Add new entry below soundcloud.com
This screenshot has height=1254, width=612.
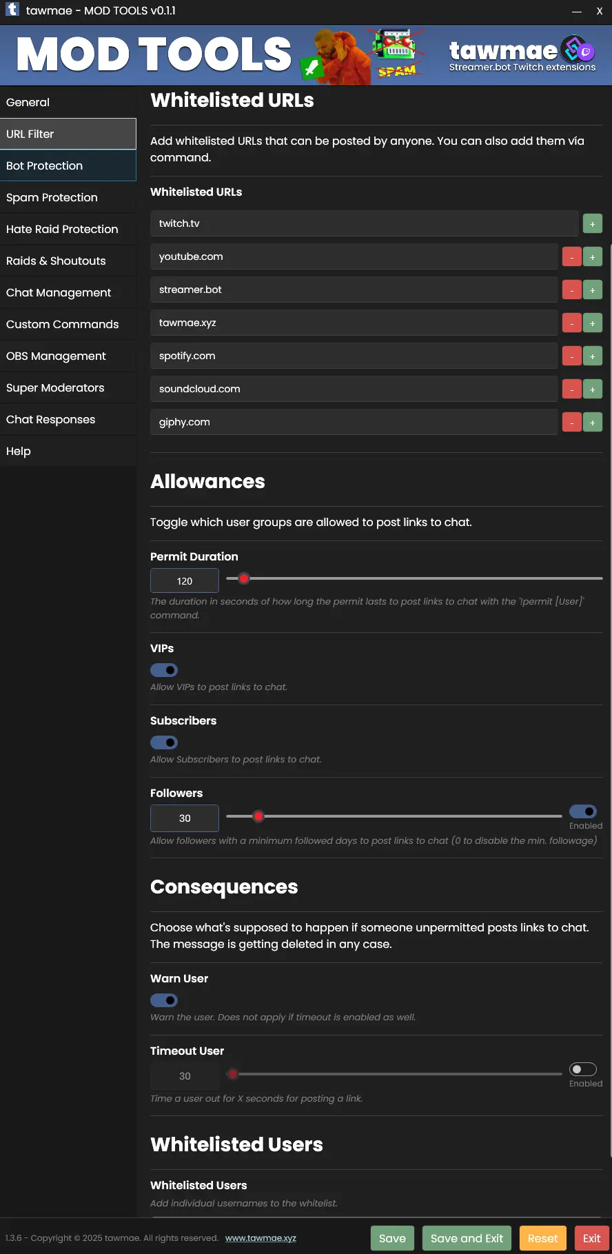coord(592,390)
